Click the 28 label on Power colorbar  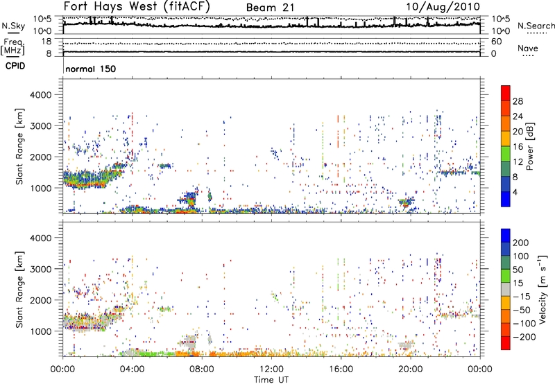[518, 101]
